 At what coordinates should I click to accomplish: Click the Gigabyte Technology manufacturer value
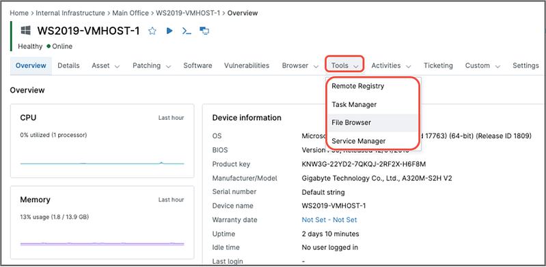click(377, 178)
